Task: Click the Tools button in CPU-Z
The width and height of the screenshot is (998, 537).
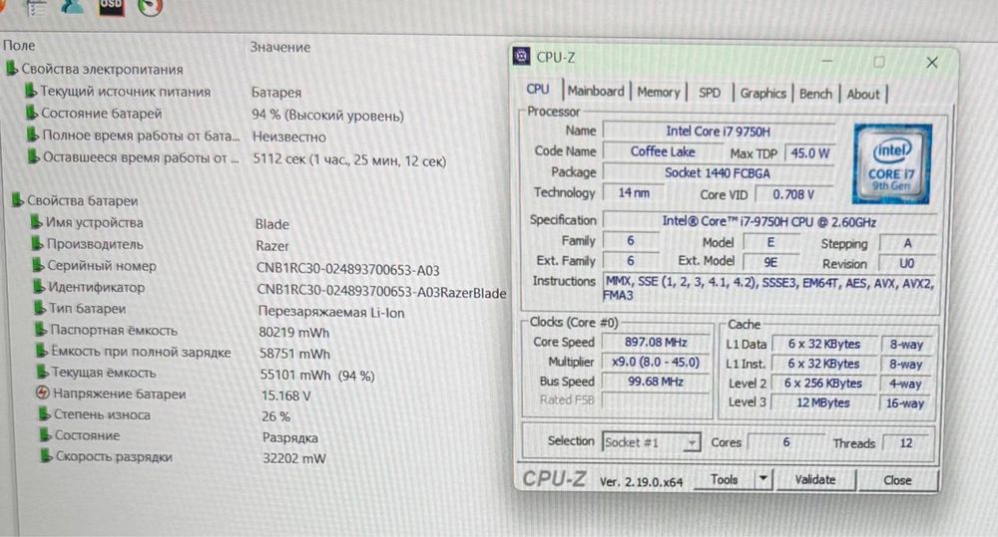Action: pos(725,479)
